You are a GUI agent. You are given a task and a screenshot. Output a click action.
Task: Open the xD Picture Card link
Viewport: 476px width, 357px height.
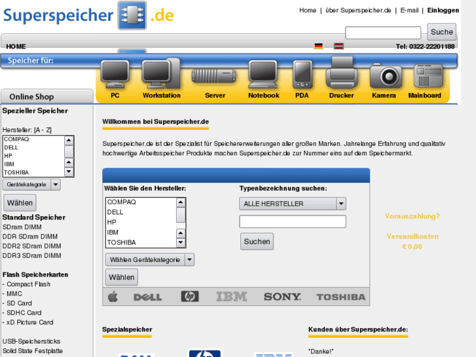point(29,322)
